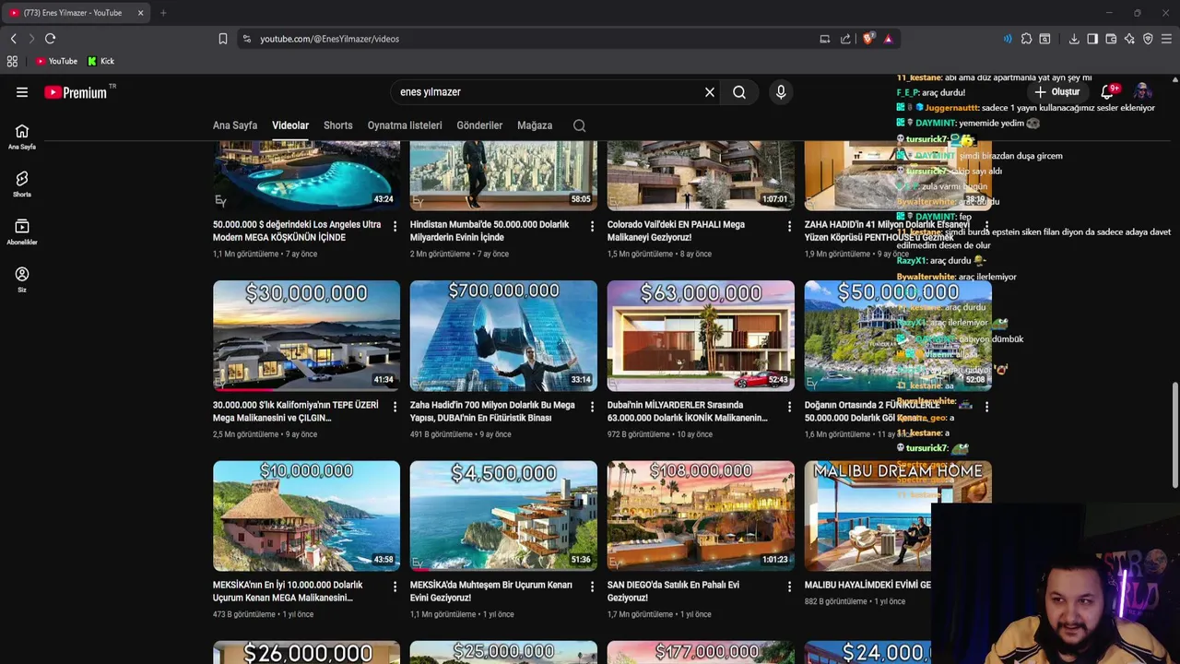Open the Extensions puzzle icon

pyautogui.click(x=1026, y=39)
